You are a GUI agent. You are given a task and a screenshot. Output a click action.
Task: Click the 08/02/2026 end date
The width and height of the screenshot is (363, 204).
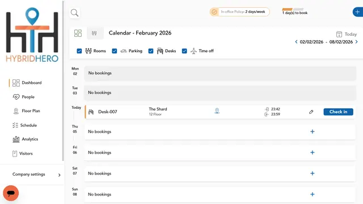point(341,42)
